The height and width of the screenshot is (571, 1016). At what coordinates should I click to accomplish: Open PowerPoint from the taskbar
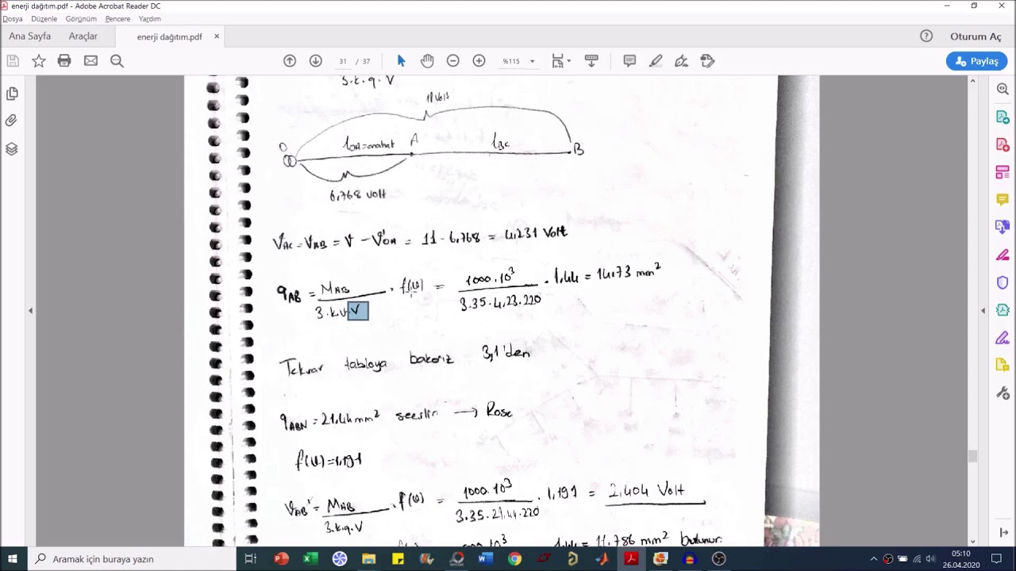coord(281,559)
